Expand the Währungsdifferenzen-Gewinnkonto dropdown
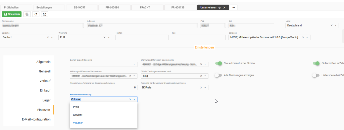Screen dimensions: 344x130 [205, 64]
